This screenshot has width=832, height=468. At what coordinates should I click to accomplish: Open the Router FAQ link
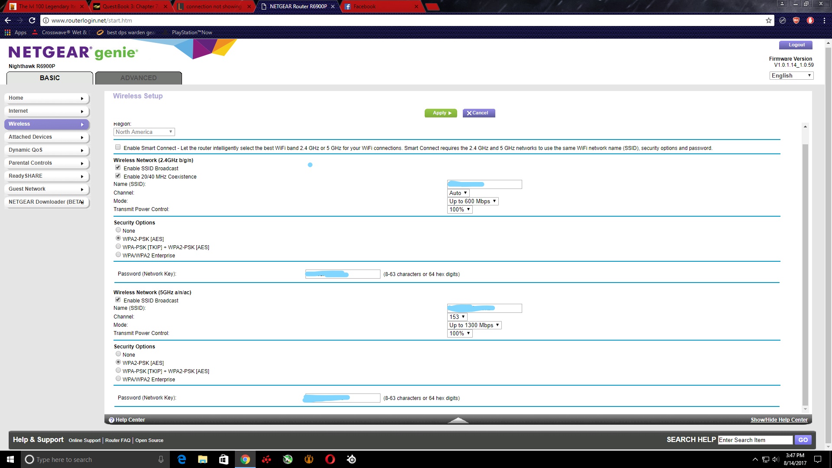(x=117, y=440)
